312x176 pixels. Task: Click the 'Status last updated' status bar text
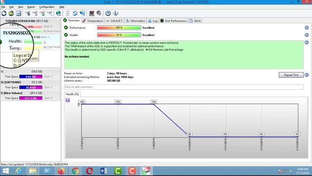click(34, 164)
